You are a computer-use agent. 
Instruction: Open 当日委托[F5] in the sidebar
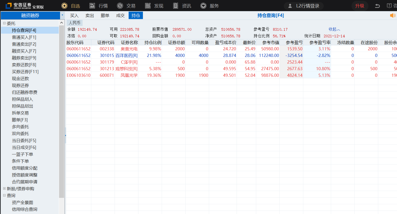click(x=24, y=140)
